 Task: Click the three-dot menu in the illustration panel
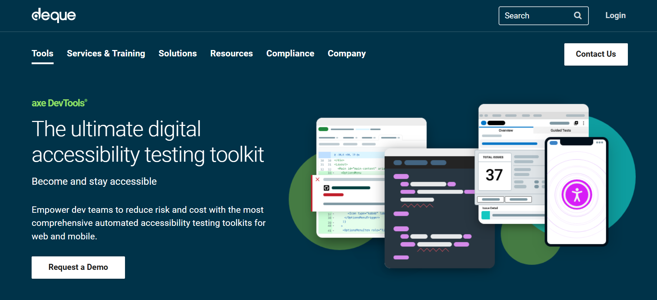[x=583, y=123]
